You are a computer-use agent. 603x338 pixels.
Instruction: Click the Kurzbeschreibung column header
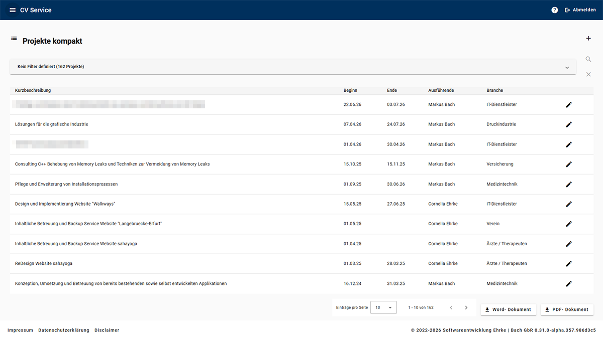coord(33,90)
